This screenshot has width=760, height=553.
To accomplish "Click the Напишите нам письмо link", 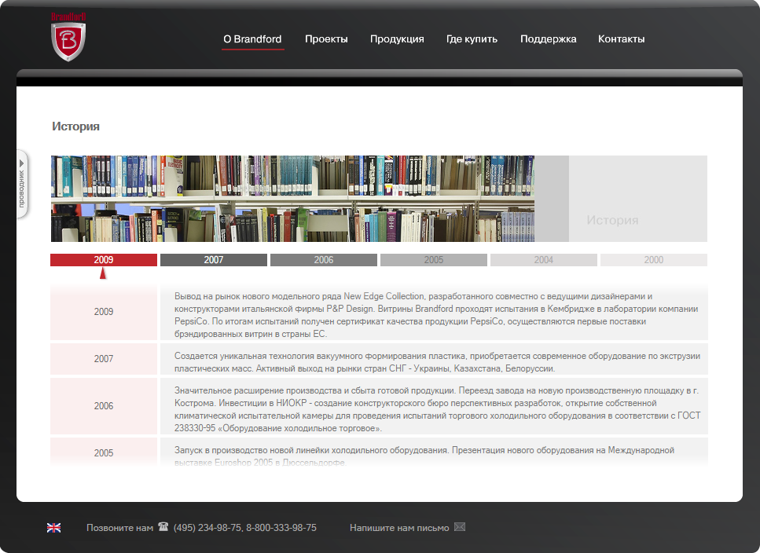I will tap(399, 528).
